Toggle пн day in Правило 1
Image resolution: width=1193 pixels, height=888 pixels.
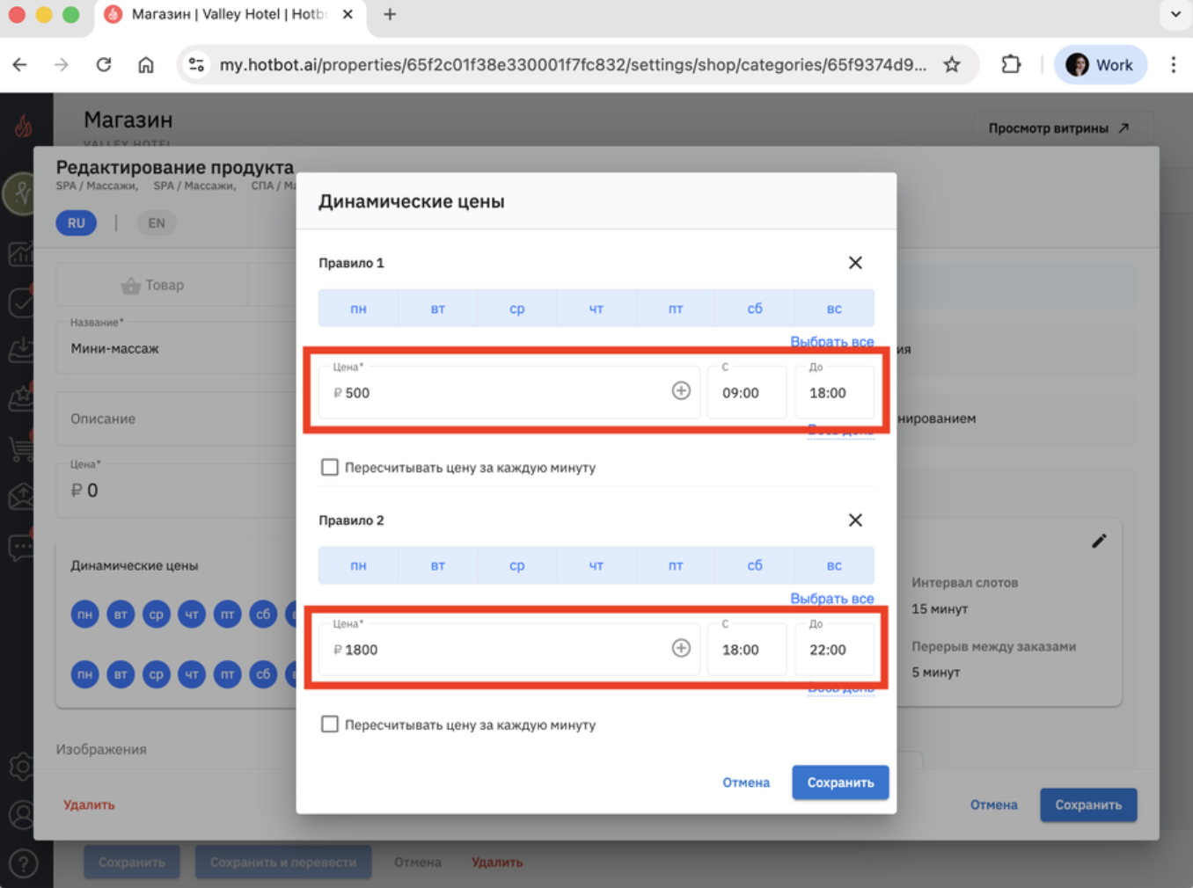[358, 309]
